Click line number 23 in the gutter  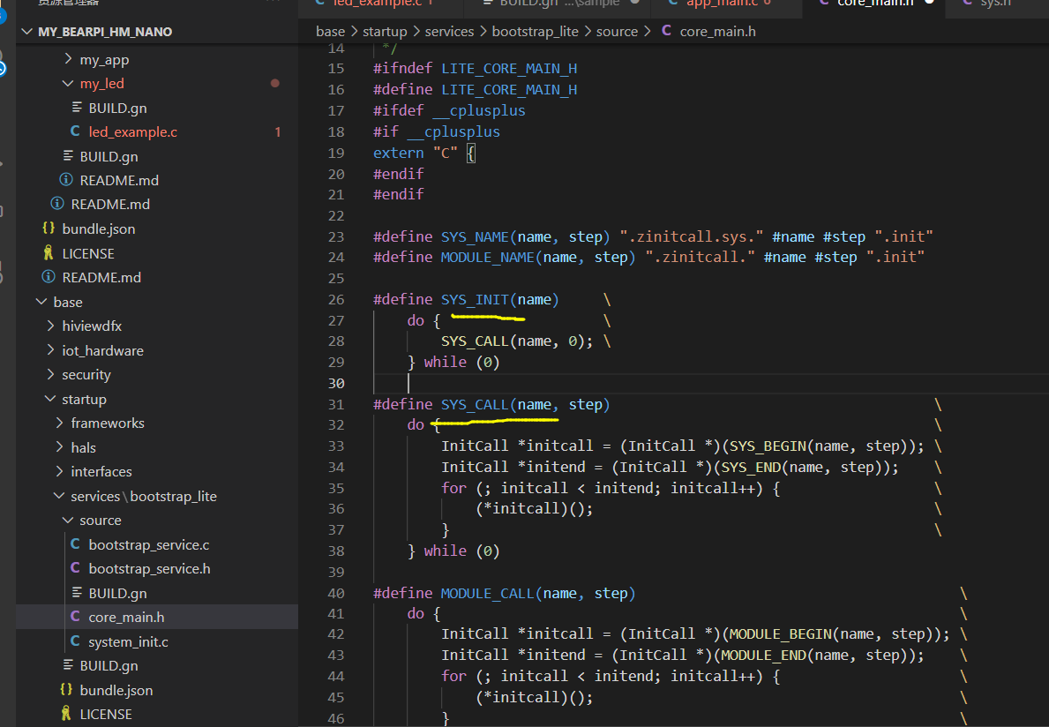(336, 236)
